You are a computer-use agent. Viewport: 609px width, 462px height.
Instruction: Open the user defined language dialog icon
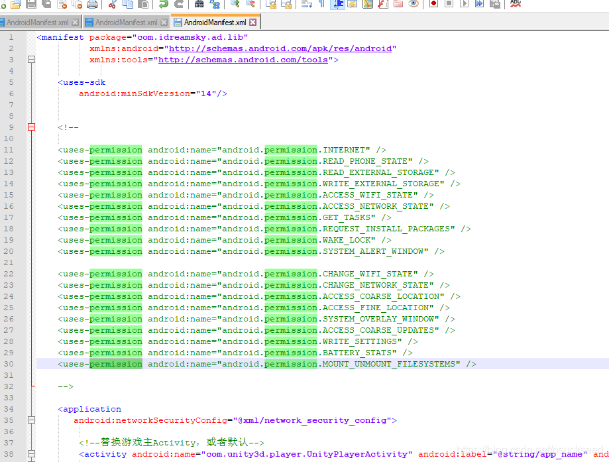click(353, 4)
